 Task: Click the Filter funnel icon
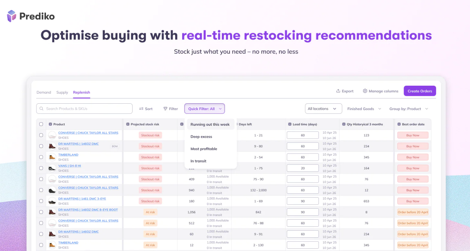(165, 109)
